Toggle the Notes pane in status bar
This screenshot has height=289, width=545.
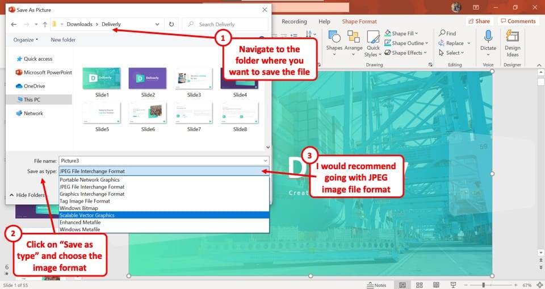pos(376,285)
